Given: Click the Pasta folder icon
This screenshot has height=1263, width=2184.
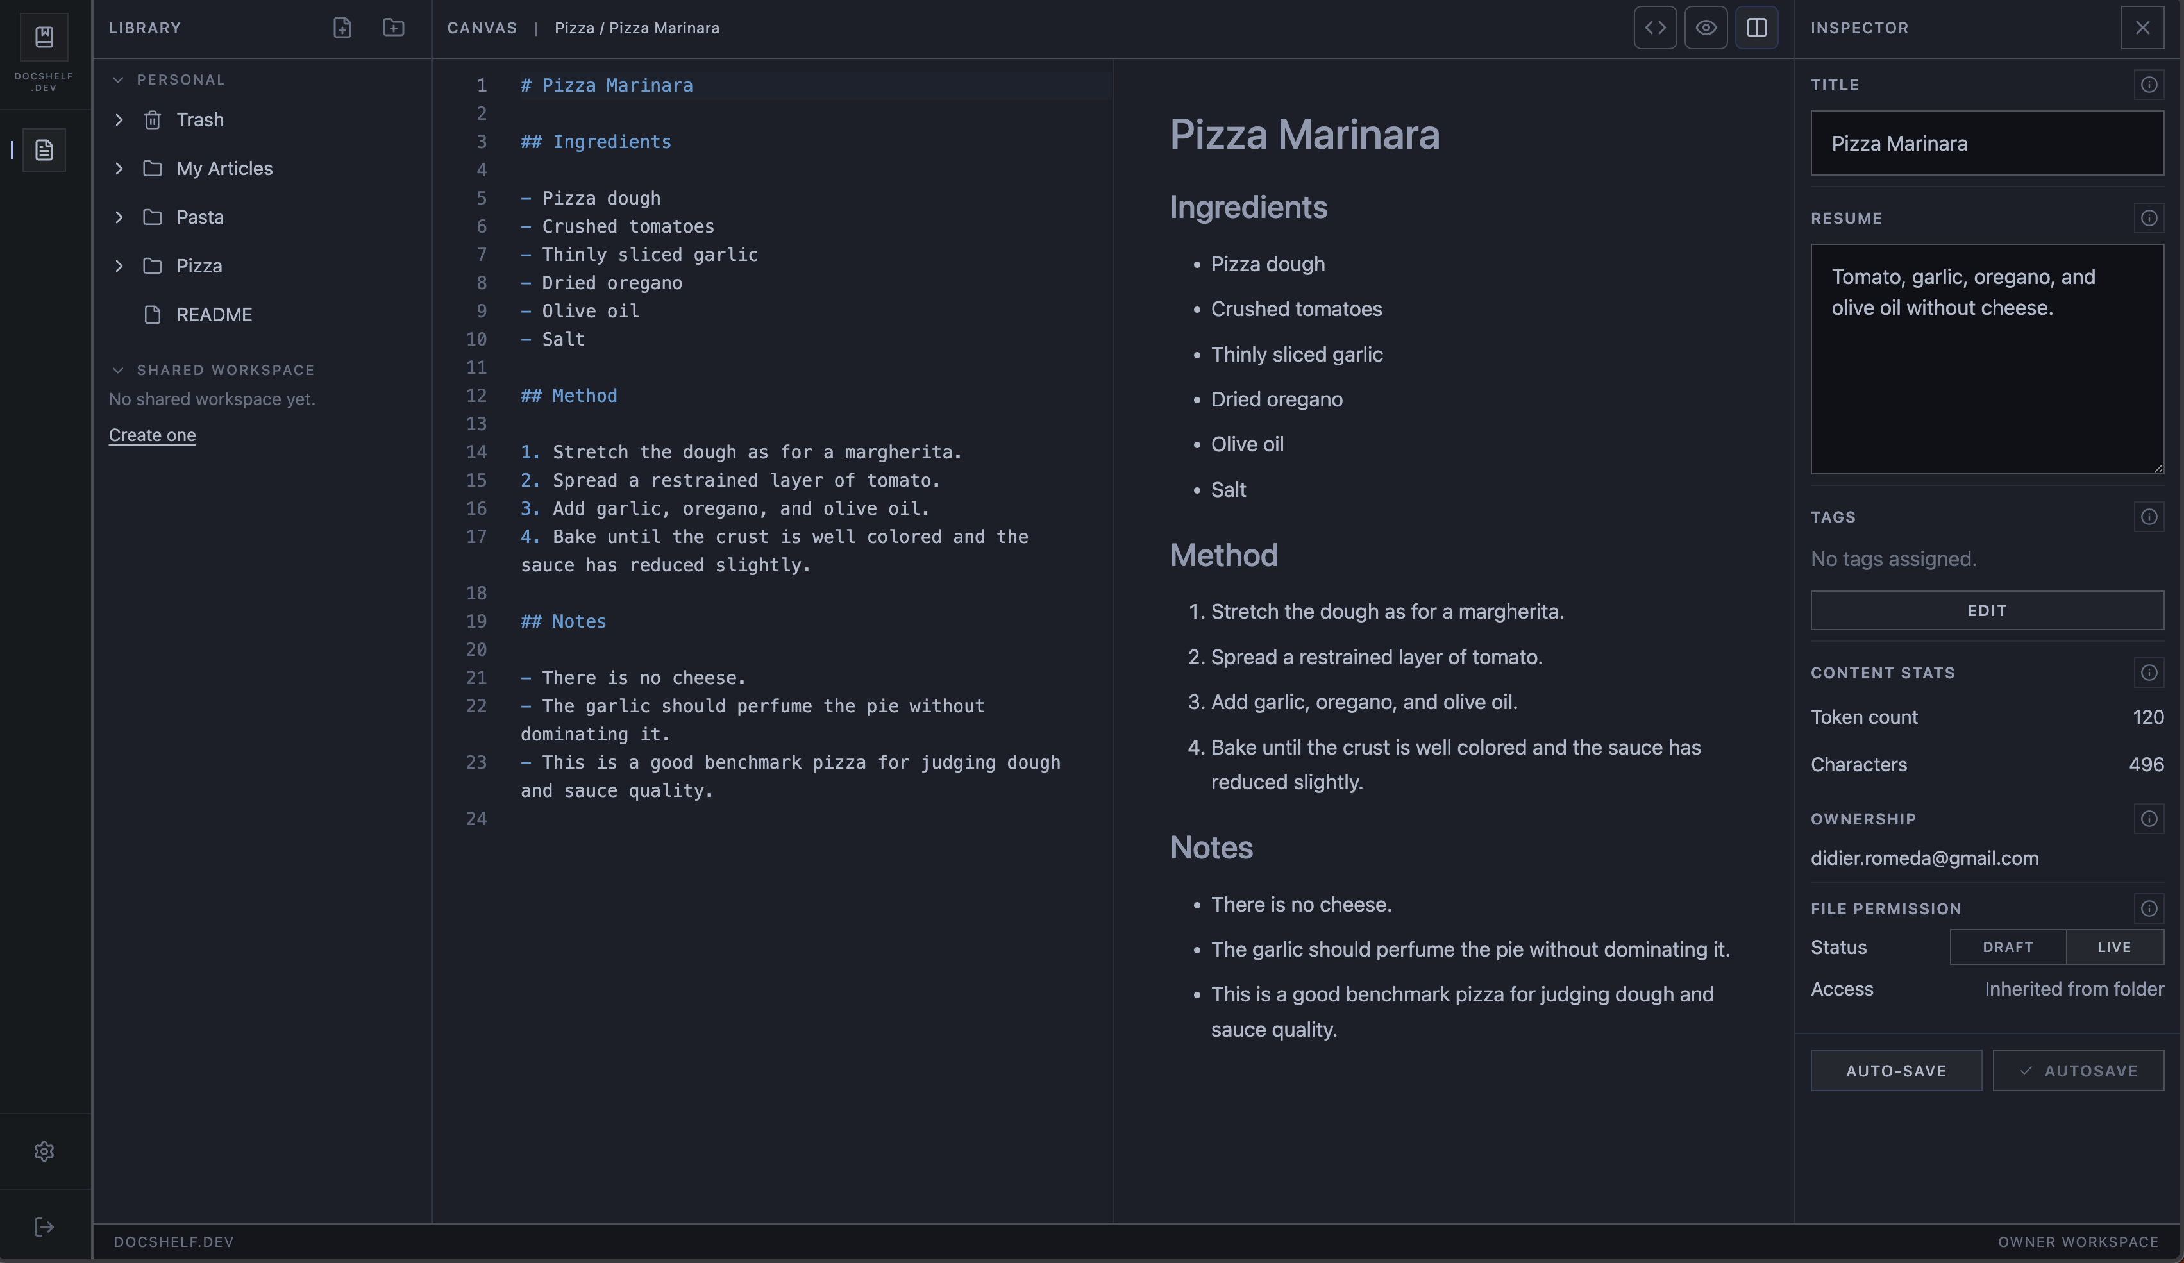Looking at the screenshot, I should pos(153,217).
